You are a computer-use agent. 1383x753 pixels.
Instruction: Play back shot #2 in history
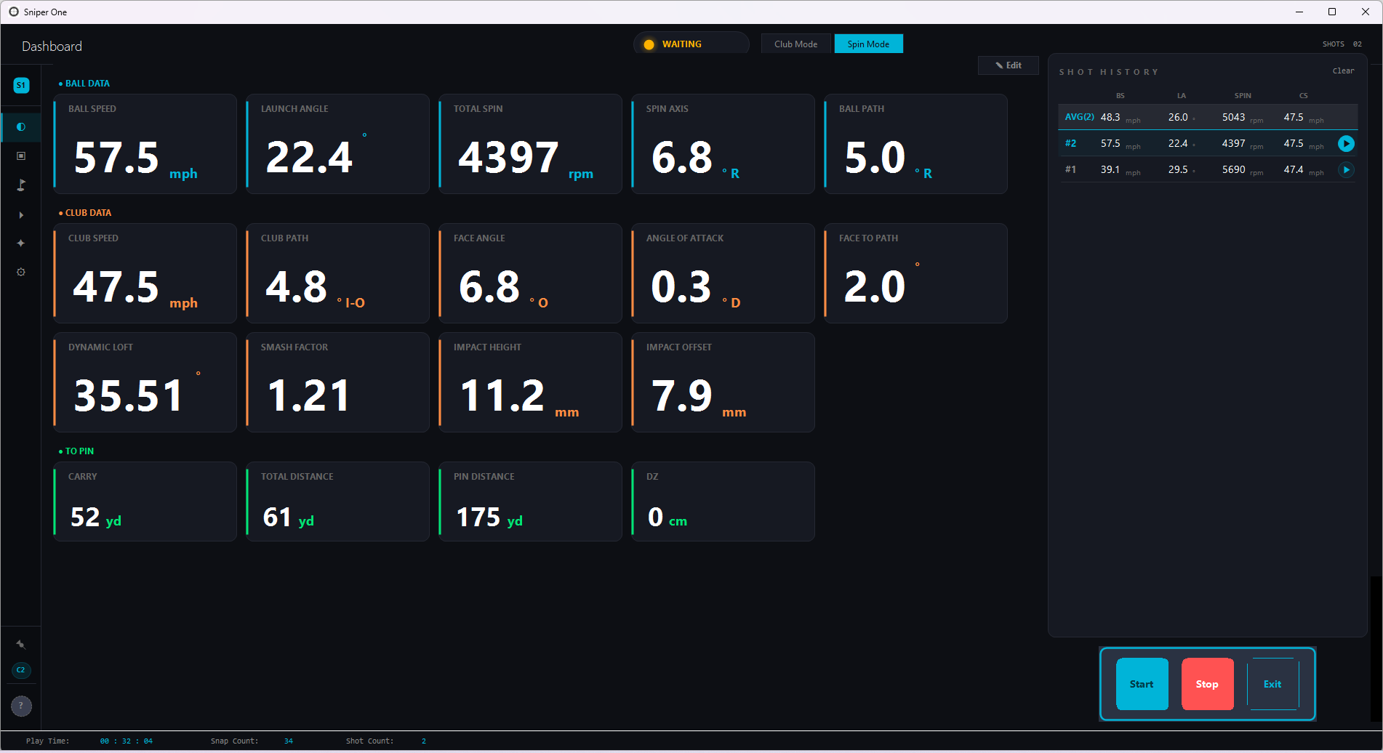(1346, 144)
